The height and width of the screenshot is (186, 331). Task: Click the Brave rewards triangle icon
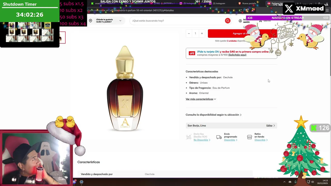[x=252, y=10]
